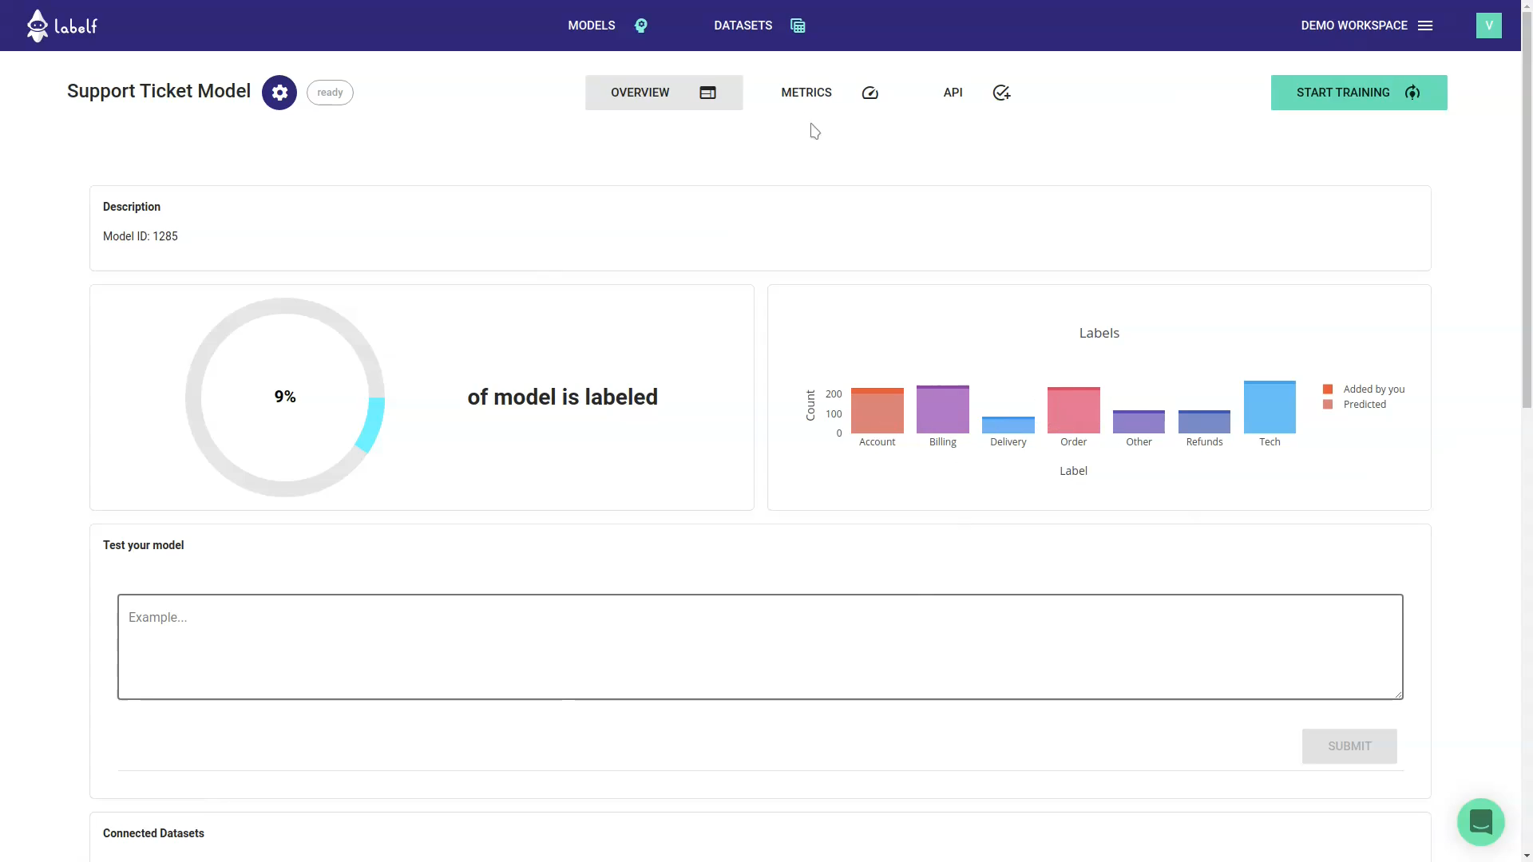Screen dimensions: 1533x862
Task: Click the Metrics gauge icon
Action: point(870,93)
